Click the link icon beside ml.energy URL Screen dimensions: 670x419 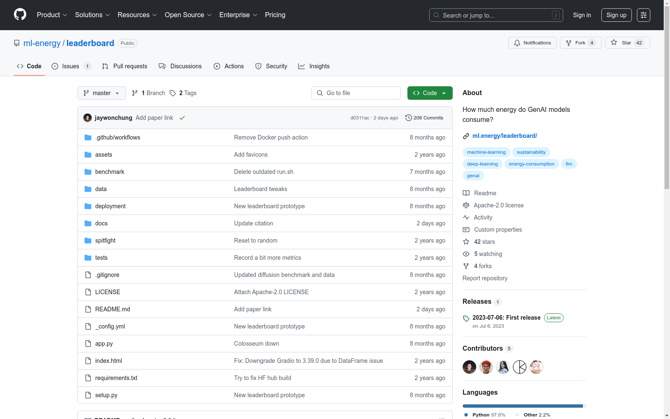coord(466,136)
